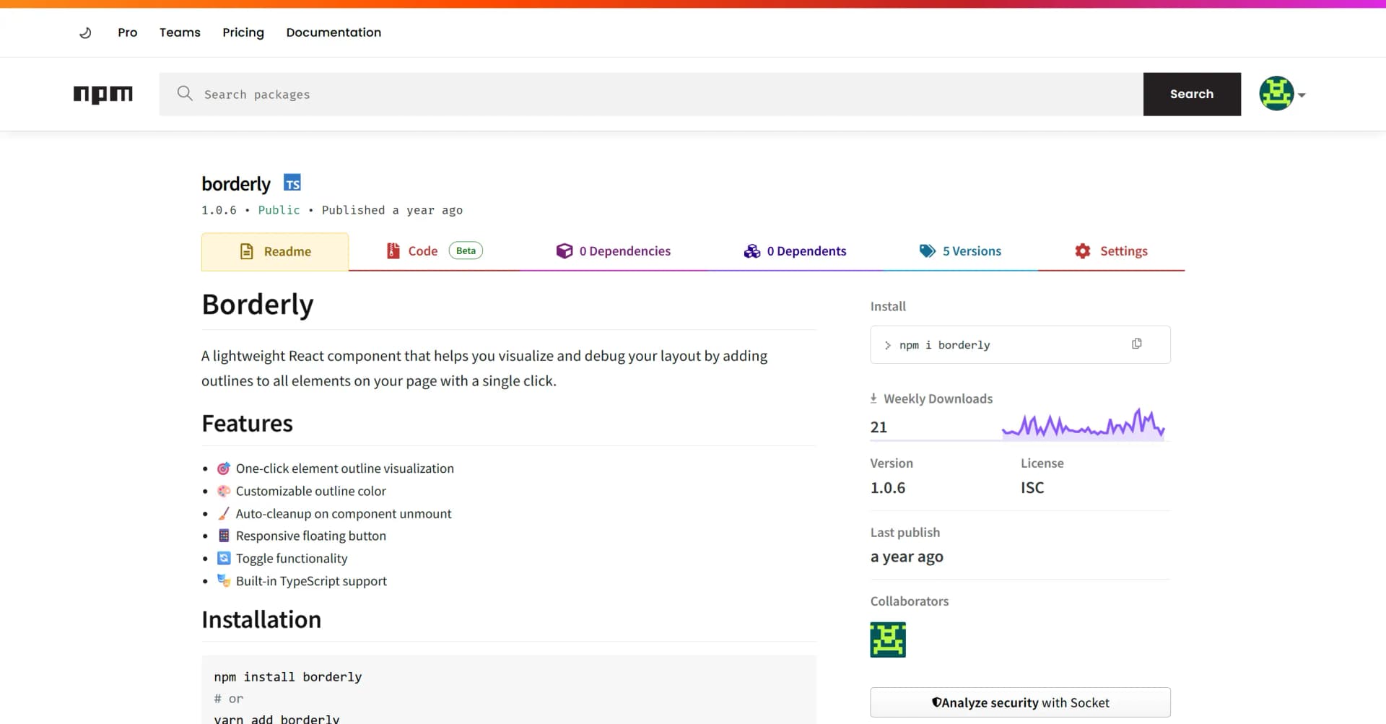The image size is (1386, 724).
Task: Click the Borderly readme heading
Action: [258, 305]
